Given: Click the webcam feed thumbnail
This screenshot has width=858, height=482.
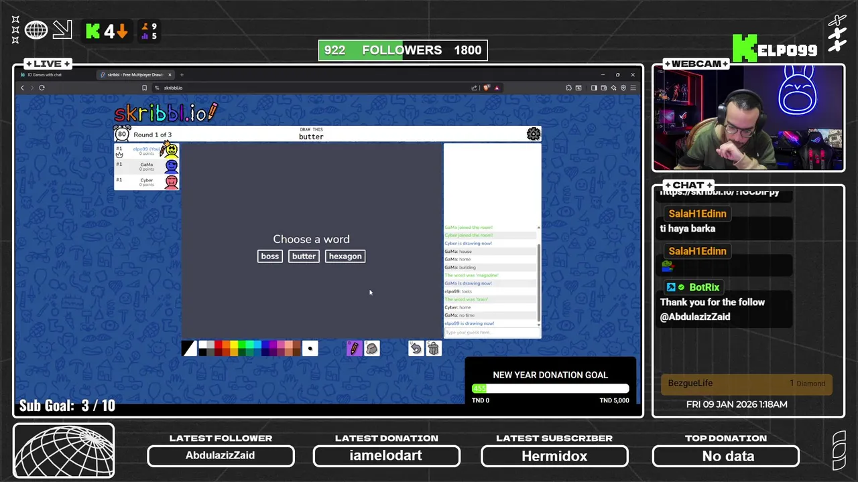Looking at the screenshot, I should pyautogui.click(x=748, y=118).
